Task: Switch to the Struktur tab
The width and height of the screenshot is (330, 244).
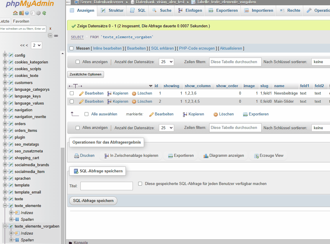Action: click(112, 11)
